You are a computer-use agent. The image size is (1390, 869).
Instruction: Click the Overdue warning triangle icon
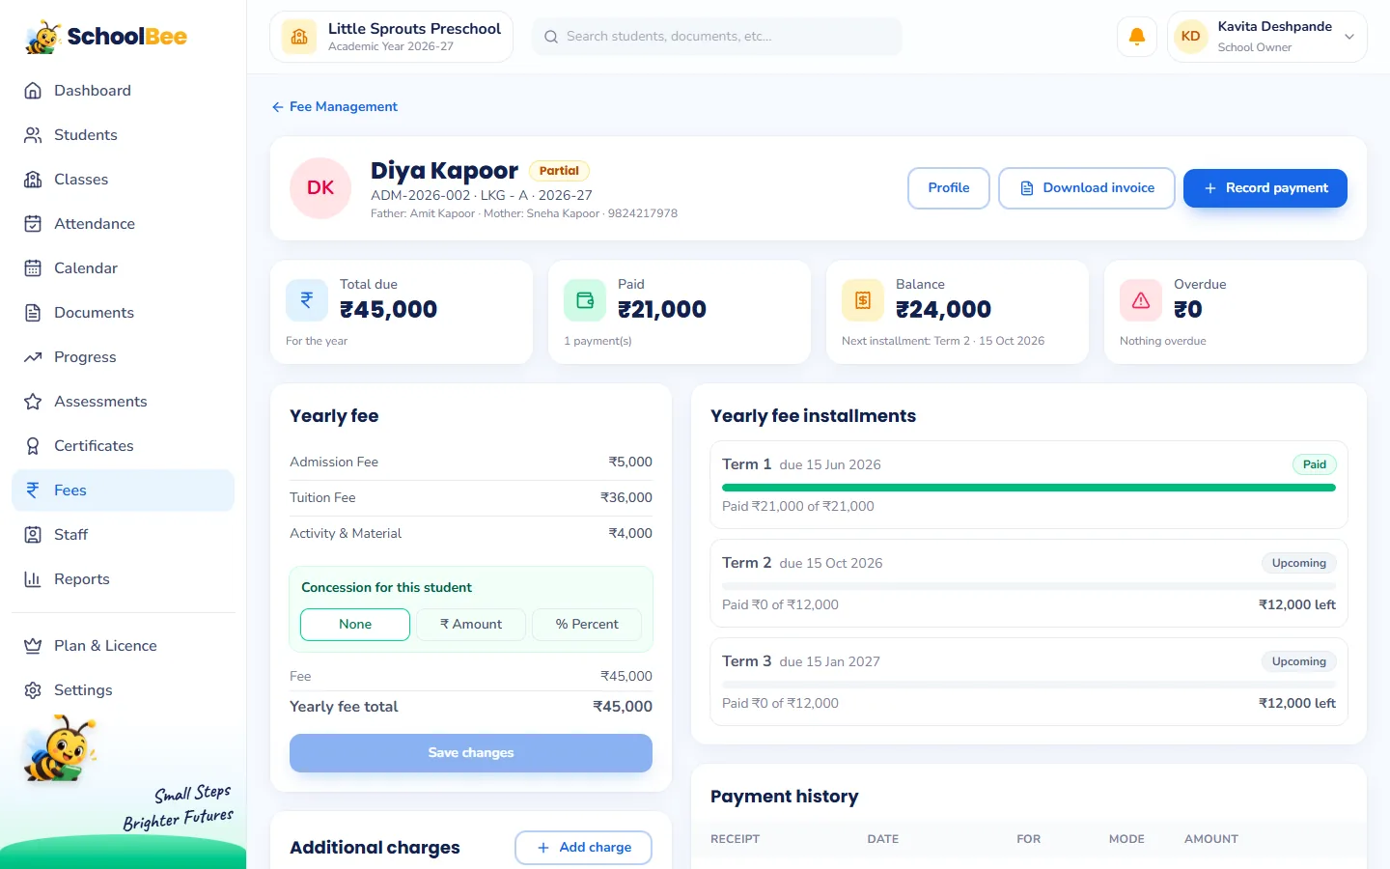point(1141,300)
